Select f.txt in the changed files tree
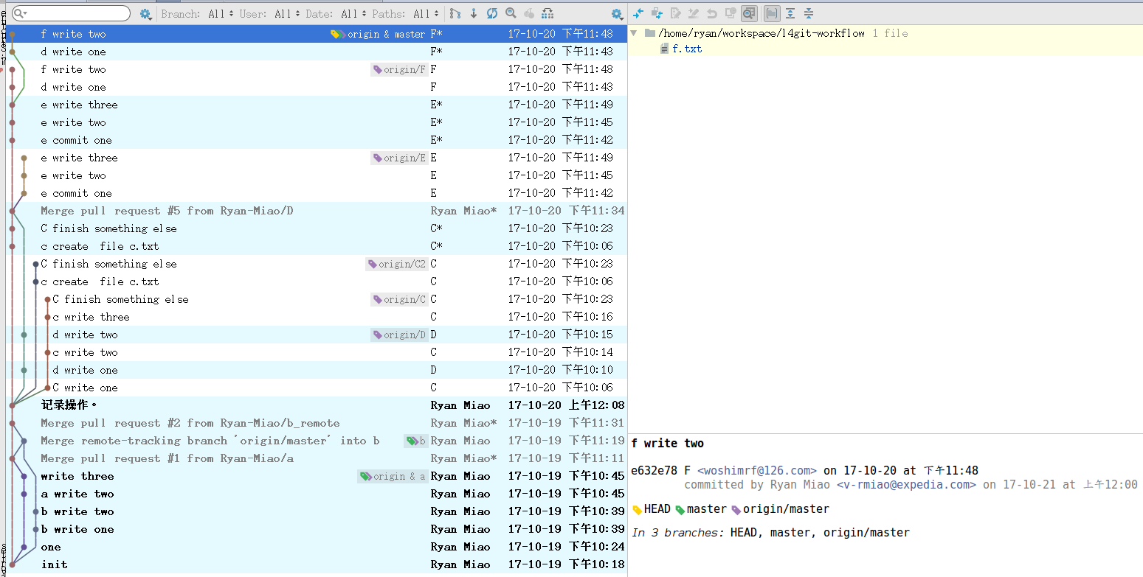This screenshot has width=1143, height=577. pos(687,49)
